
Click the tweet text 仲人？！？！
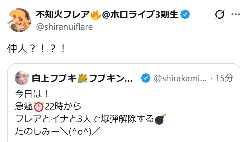click(x=36, y=48)
